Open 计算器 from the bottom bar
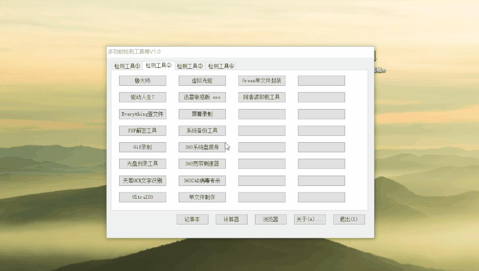 (x=231, y=219)
